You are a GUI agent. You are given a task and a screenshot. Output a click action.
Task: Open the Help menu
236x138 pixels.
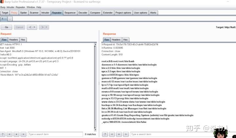[39, 7]
